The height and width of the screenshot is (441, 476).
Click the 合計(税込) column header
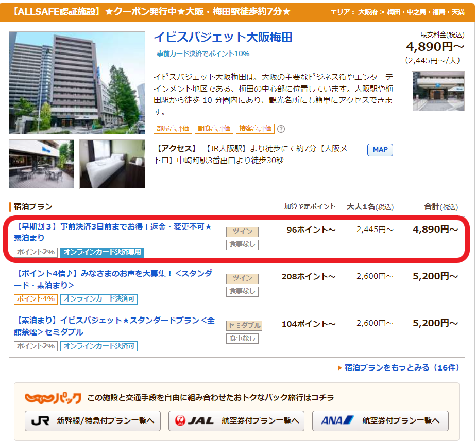(x=441, y=207)
